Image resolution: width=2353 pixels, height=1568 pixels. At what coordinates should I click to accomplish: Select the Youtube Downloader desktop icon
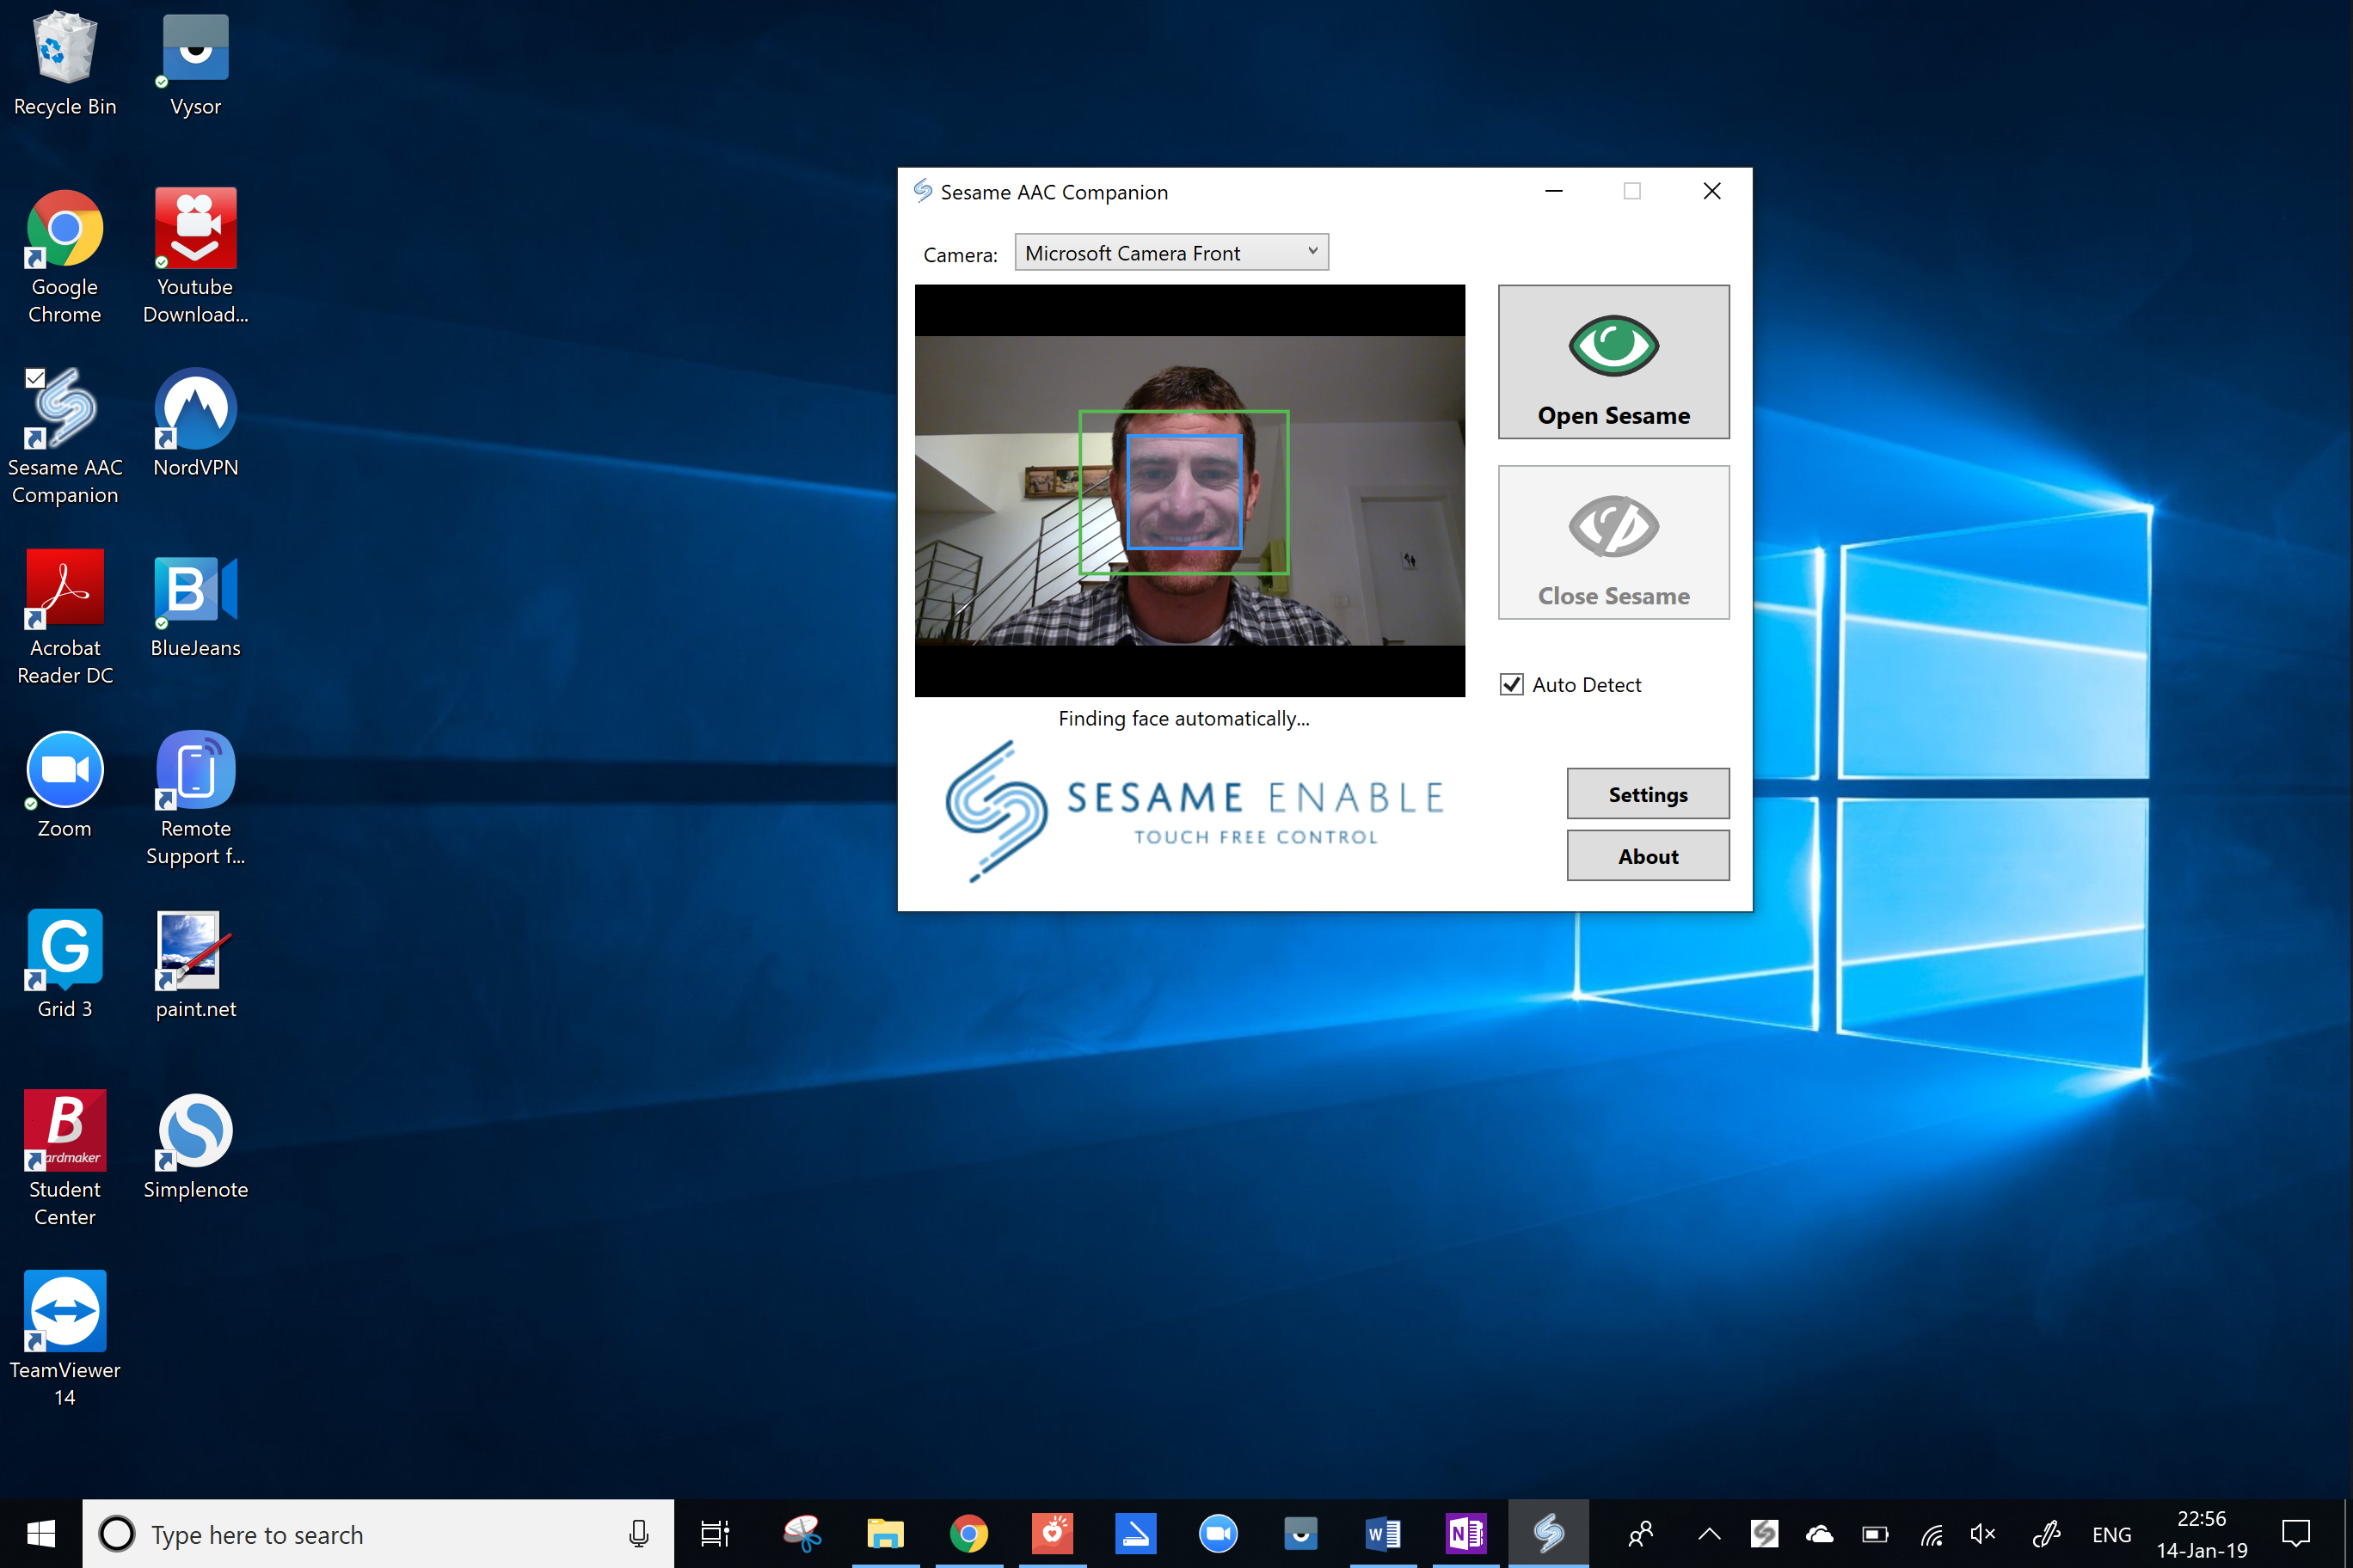195,257
